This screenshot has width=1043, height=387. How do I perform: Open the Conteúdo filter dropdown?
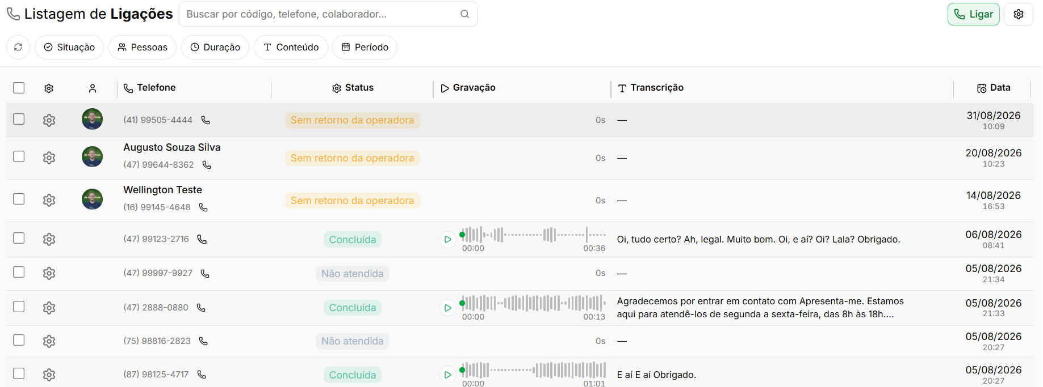coord(291,47)
